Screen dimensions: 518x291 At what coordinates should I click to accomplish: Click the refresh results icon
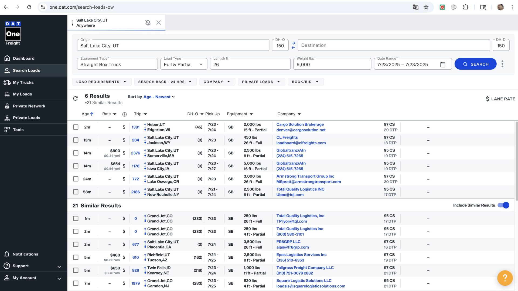[x=76, y=99]
